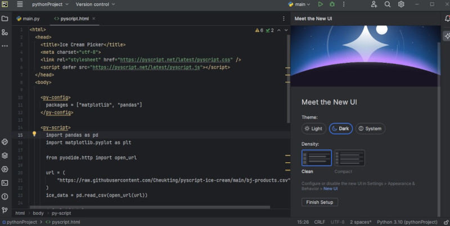Open editor tabs options three-dot menu
Viewport: 450px width, 226px height.
click(x=283, y=19)
